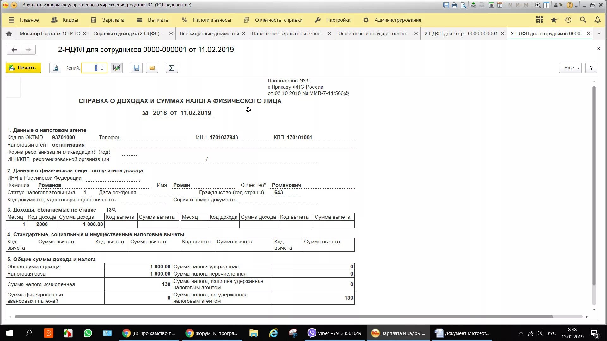Open notifications bell icon
This screenshot has width=607, height=341.
pyautogui.click(x=598, y=20)
